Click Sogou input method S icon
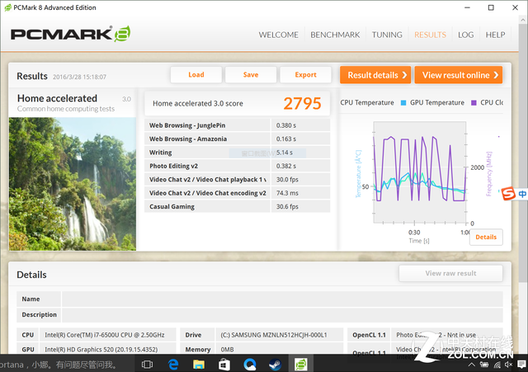528x372 pixels. tap(508, 194)
